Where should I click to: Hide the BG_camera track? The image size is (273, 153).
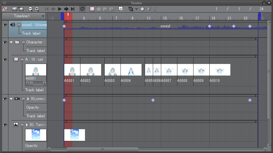click(x=5, y=99)
